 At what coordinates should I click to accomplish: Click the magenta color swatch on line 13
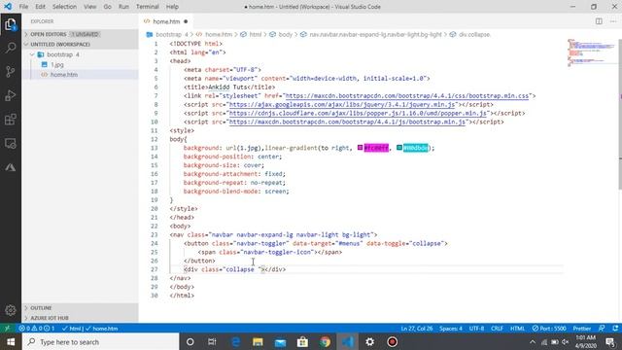[361, 148]
